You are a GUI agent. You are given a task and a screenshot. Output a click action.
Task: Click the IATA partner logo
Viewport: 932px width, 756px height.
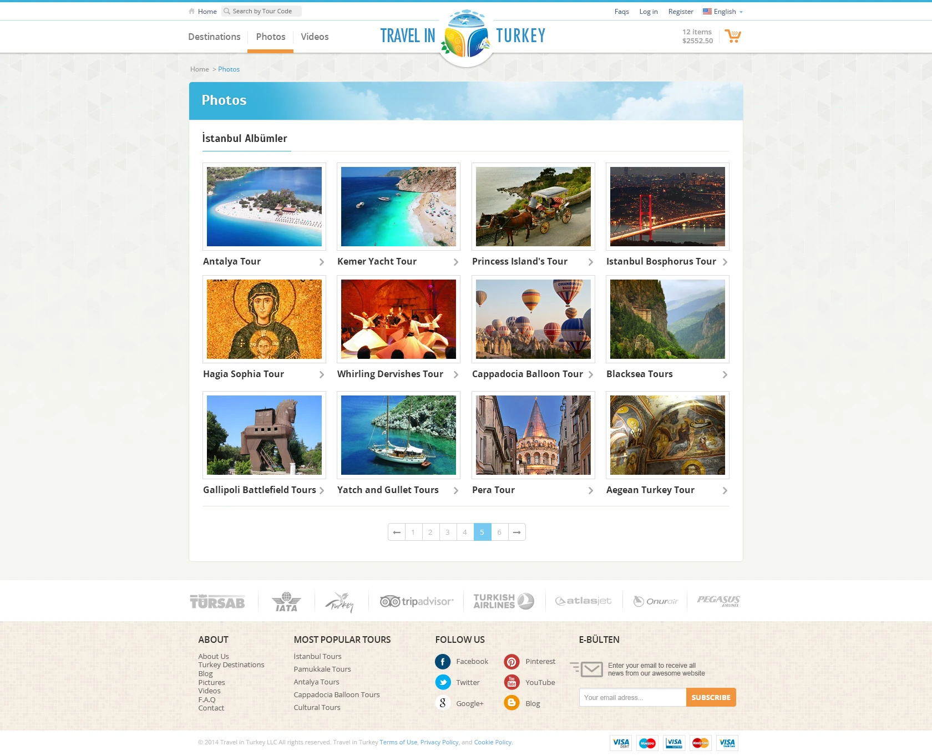[x=286, y=602]
